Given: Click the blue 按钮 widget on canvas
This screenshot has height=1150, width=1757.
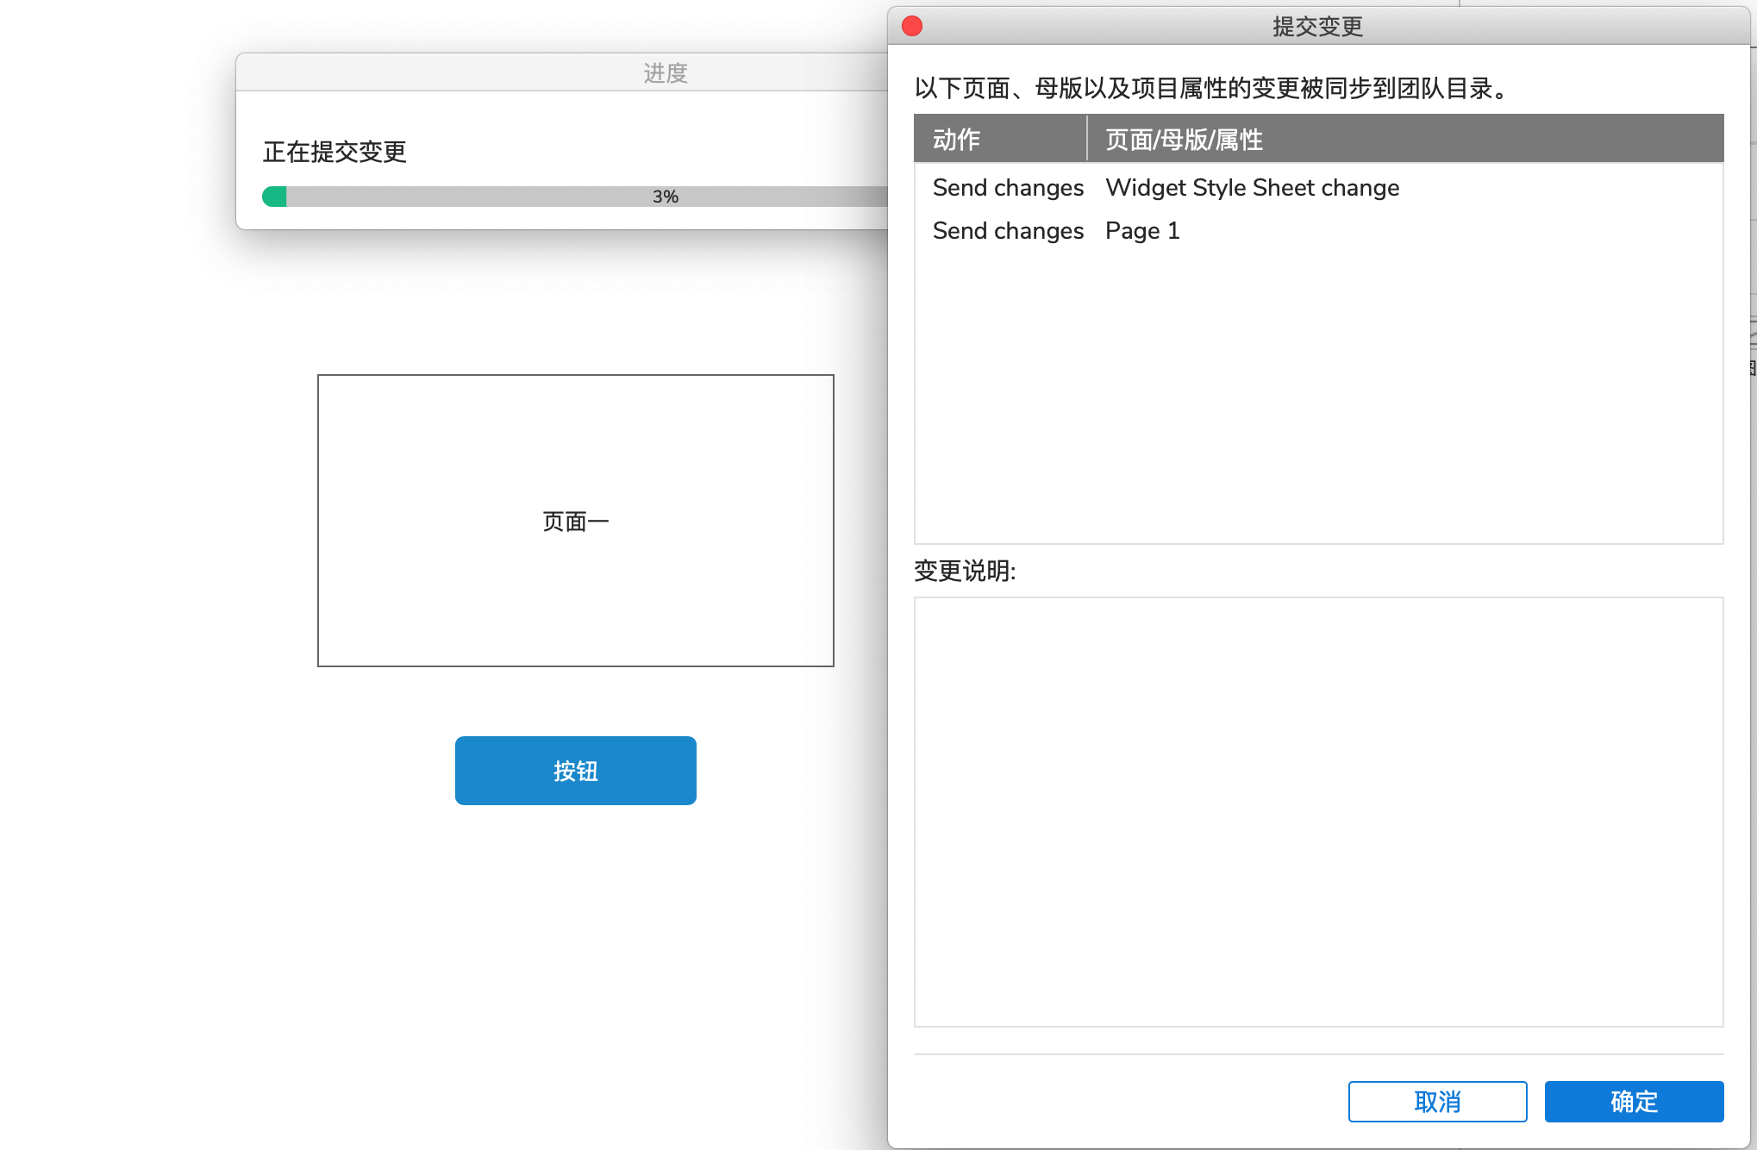Looking at the screenshot, I should pos(576,771).
